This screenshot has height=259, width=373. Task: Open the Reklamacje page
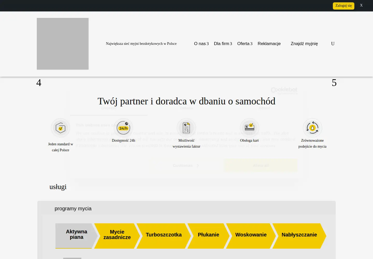[x=269, y=44]
